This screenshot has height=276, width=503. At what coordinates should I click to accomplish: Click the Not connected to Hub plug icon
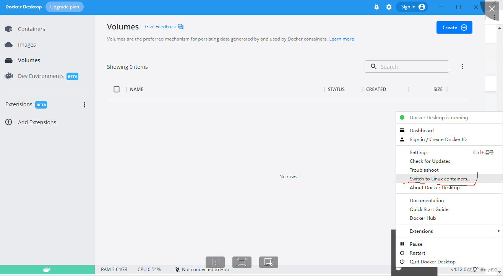[x=177, y=270]
